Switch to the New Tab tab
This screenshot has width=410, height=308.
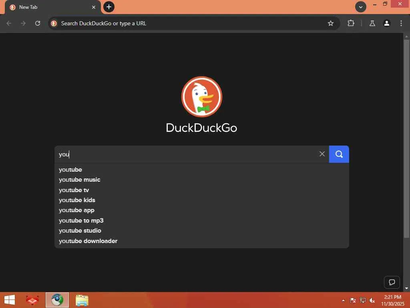52,7
